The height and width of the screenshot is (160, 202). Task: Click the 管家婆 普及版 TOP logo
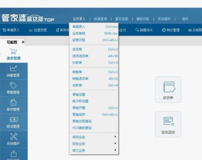click(x=28, y=18)
